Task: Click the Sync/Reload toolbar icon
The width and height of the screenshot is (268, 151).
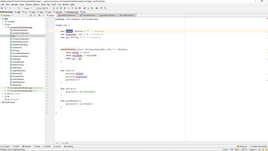Action: point(5,8)
